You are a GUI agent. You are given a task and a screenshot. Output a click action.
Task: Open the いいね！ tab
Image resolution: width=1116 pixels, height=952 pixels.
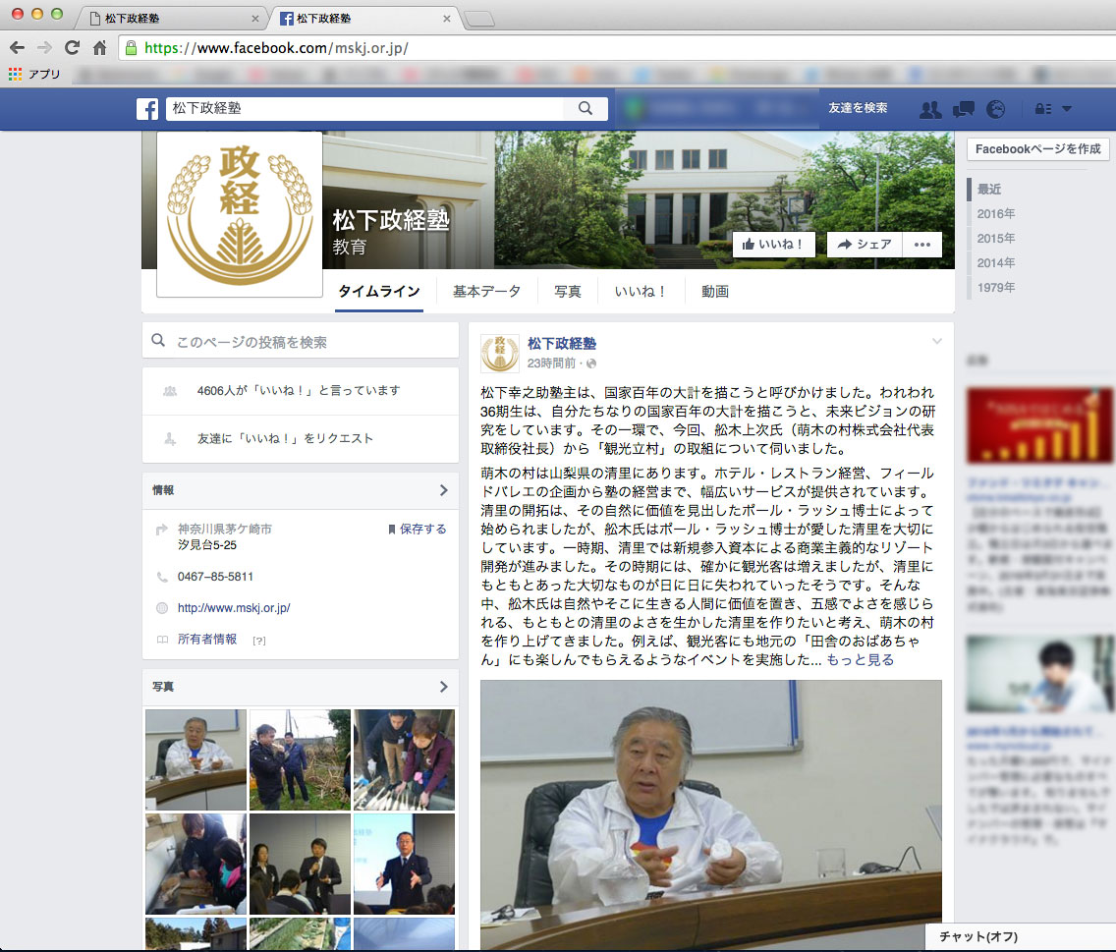coord(640,291)
